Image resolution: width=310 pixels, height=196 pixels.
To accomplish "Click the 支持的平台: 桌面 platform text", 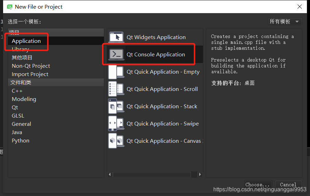I will click(233, 83).
